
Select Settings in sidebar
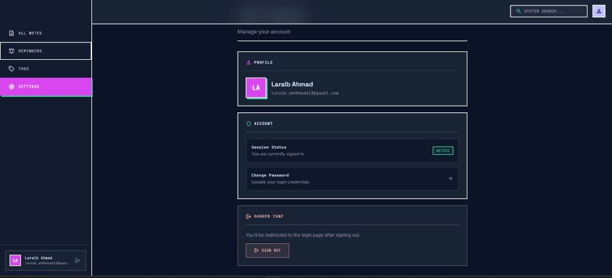[45, 87]
